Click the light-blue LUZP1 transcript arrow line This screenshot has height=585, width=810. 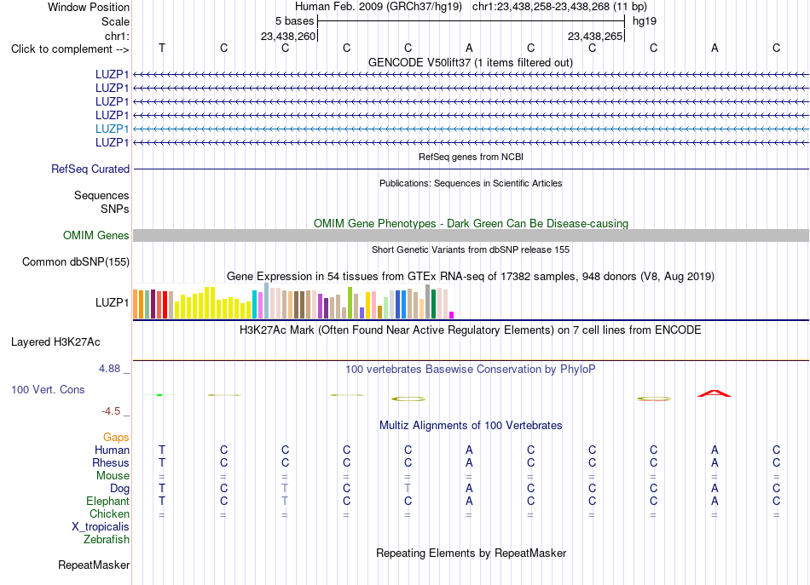[x=471, y=129]
